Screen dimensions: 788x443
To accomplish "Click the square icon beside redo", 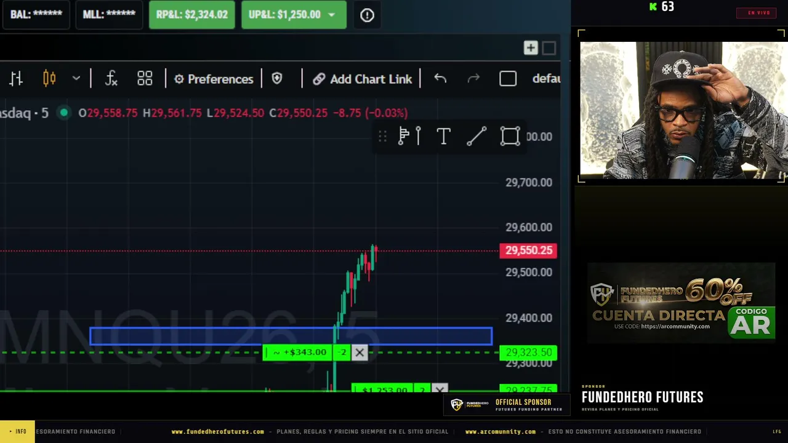I will 508,79.
